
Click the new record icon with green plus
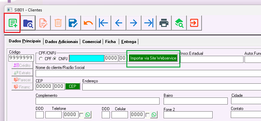click(13, 23)
